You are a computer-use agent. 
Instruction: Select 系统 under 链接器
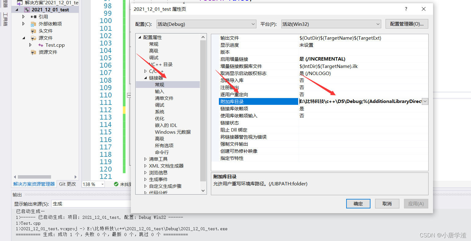160,112
